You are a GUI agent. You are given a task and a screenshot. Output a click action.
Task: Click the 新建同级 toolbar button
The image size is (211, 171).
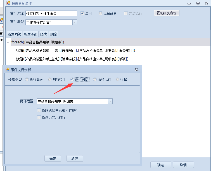click(x=14, y=34)
